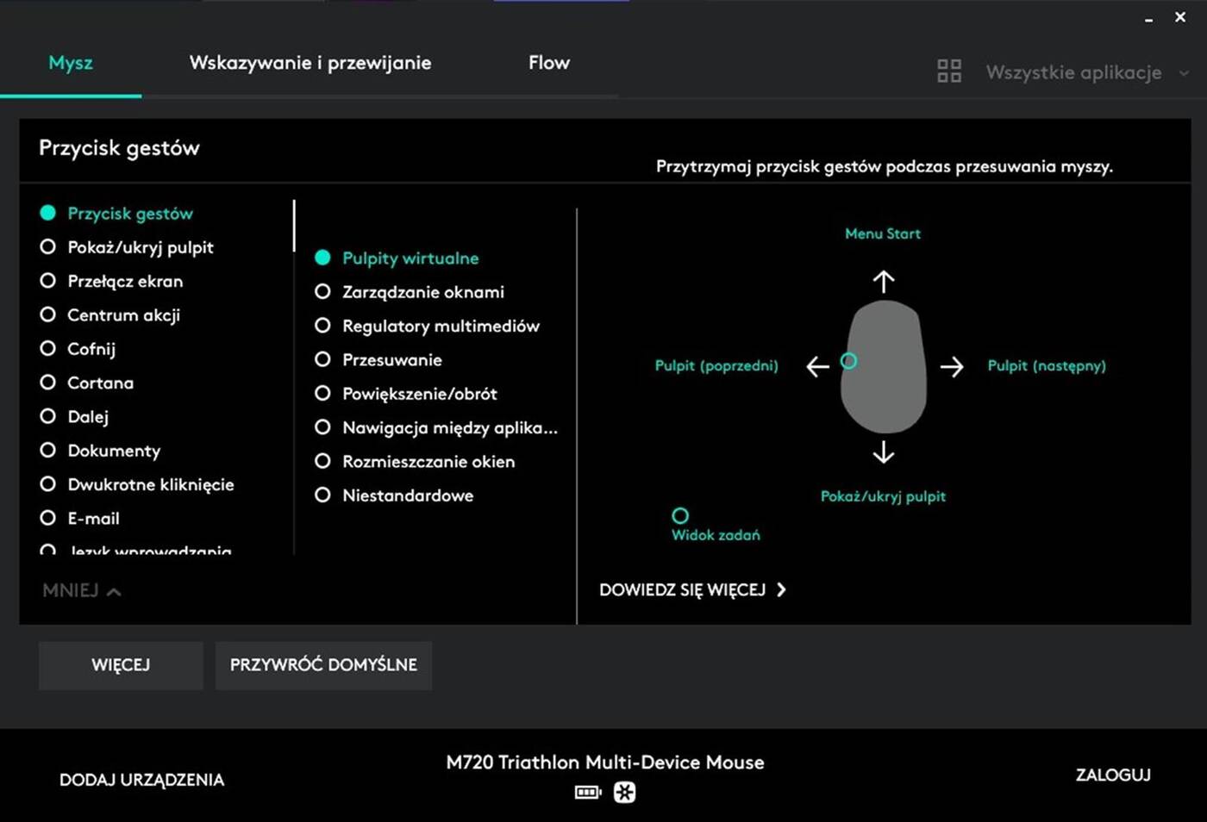
Task: Click the WIĘCEJ button
Action: coord(121,665)
